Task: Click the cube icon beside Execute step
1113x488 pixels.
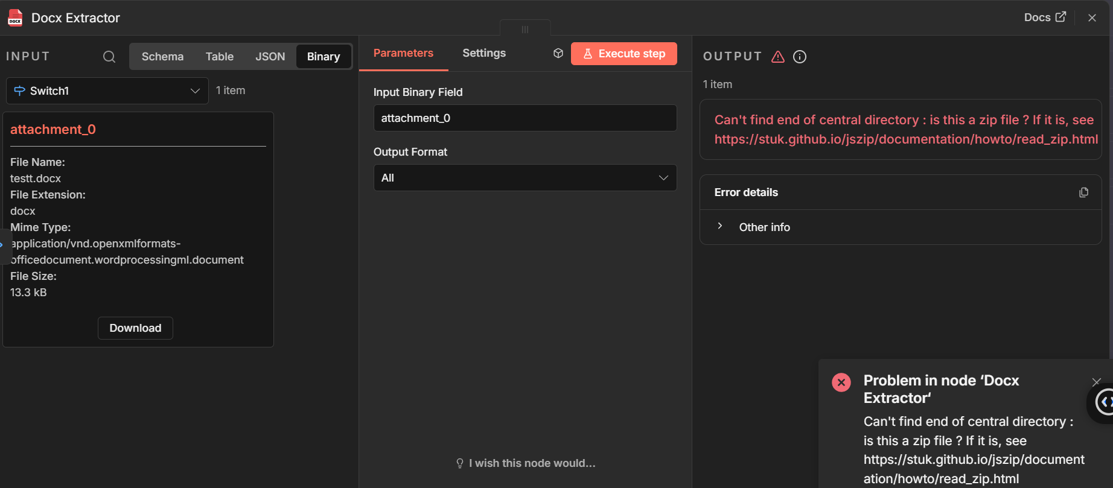Action: [558, 54]
